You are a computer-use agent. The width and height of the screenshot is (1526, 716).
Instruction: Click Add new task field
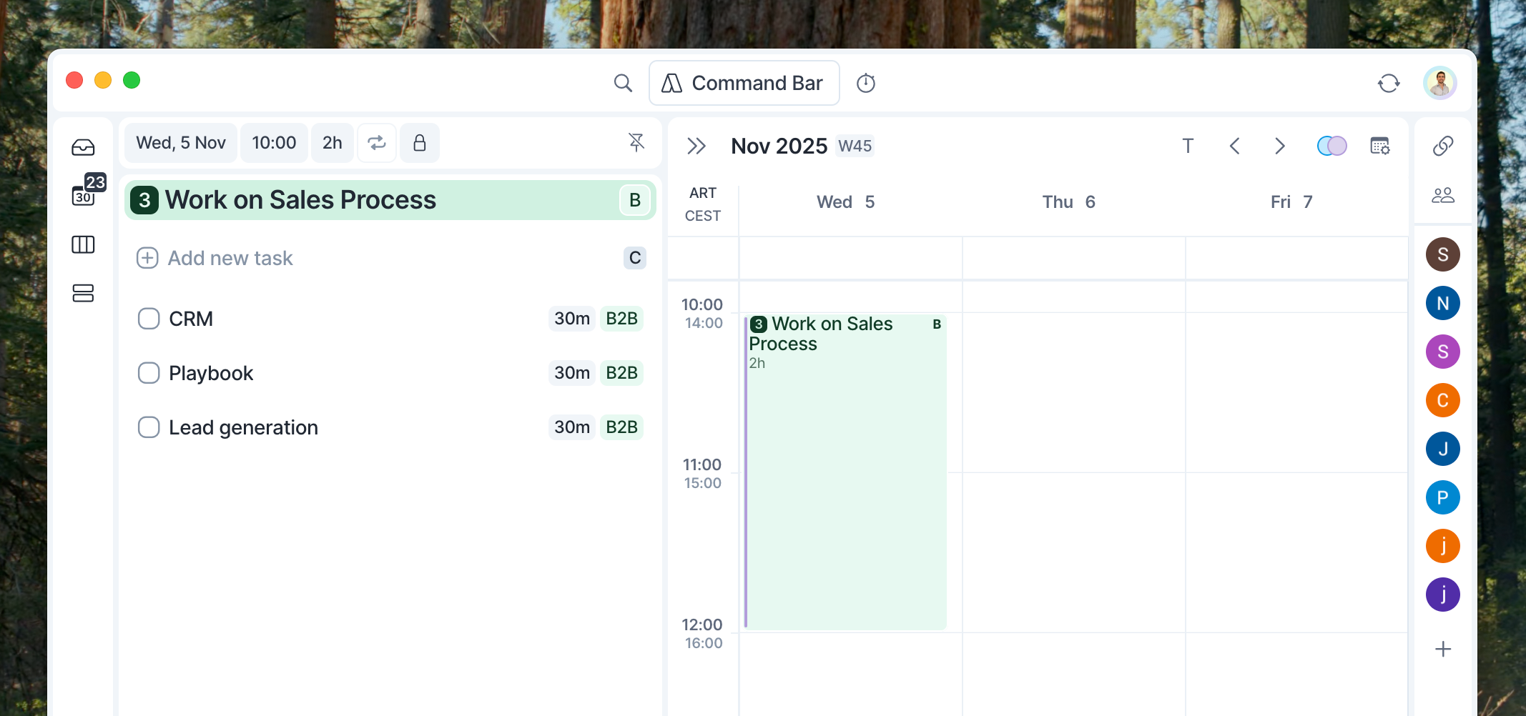[230, 258]
